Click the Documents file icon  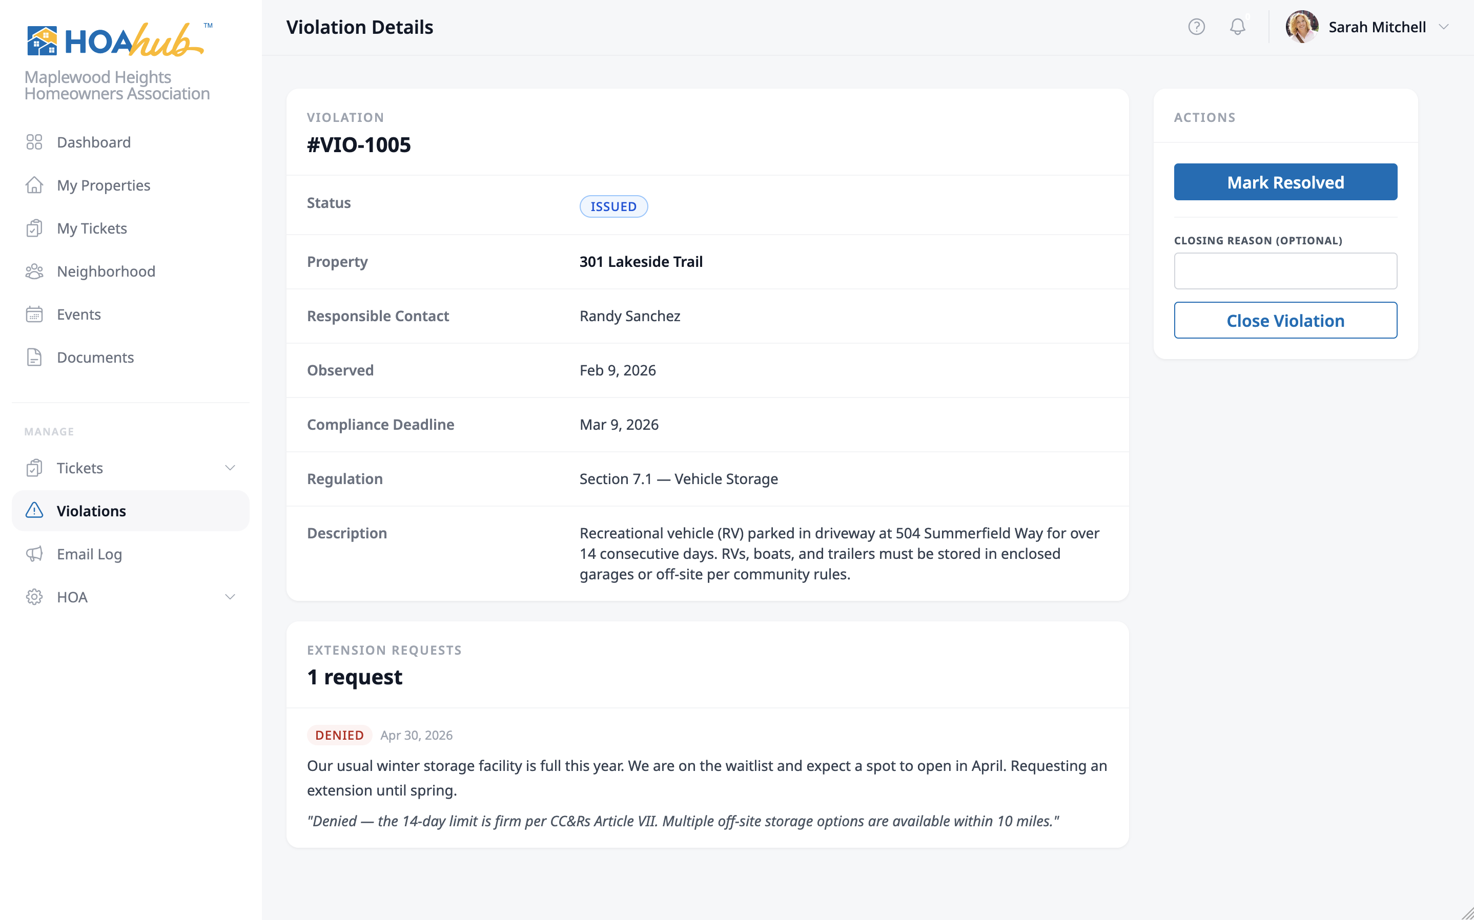click(34, 357)
